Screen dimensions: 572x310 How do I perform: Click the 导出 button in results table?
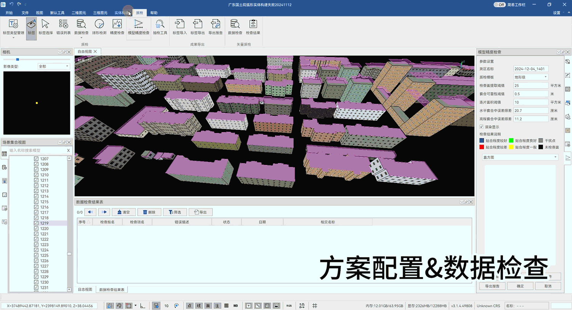(x=200, y=212)
